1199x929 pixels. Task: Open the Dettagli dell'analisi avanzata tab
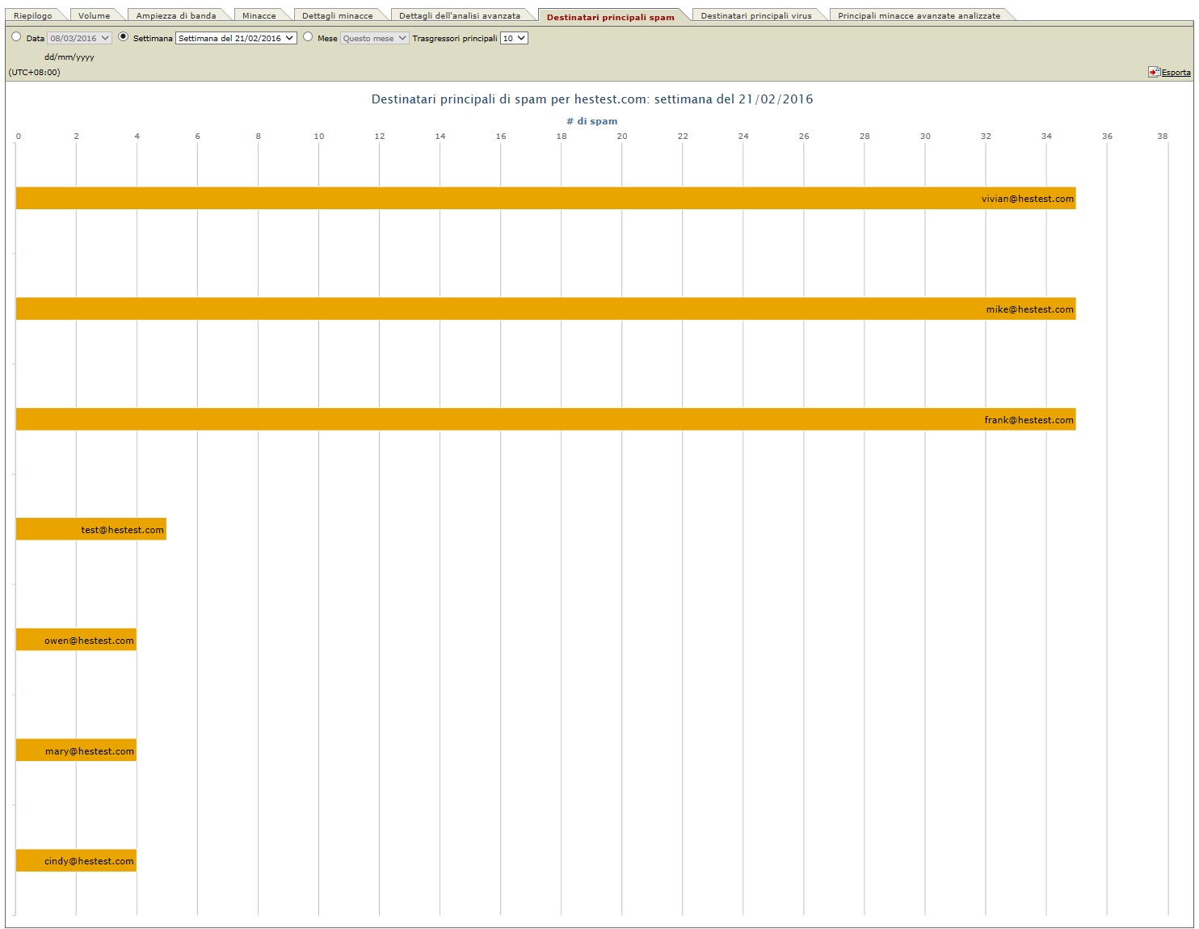coord(459,15)
